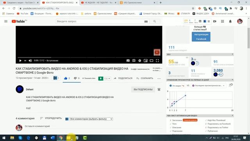Open File Explorer from the taskbar

12,138
